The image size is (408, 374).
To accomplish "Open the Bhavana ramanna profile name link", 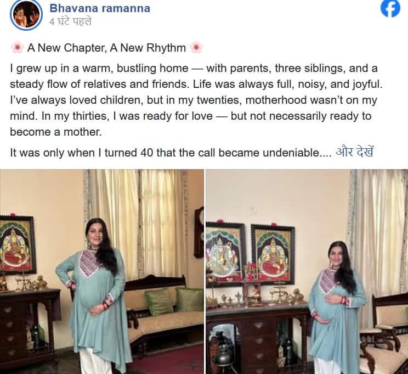I will [100, 8].
